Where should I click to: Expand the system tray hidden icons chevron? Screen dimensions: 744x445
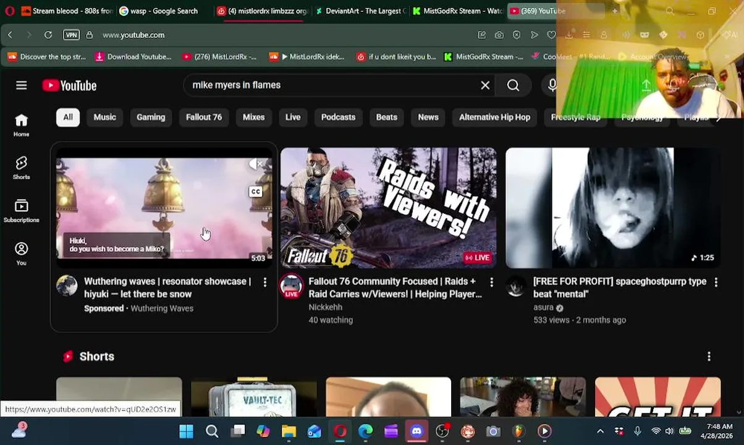pyautogui.click(x=600, y=431)
